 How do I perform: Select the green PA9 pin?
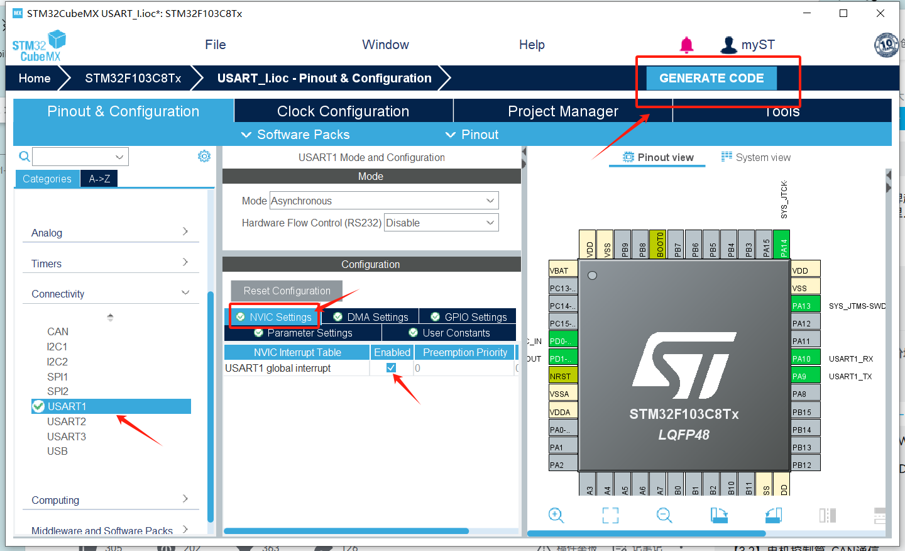tap(806, 376)
